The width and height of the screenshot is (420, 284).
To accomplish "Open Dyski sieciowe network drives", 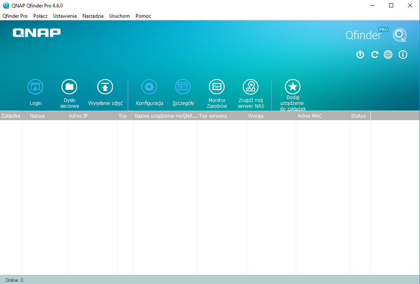I will tap(69, 87).
